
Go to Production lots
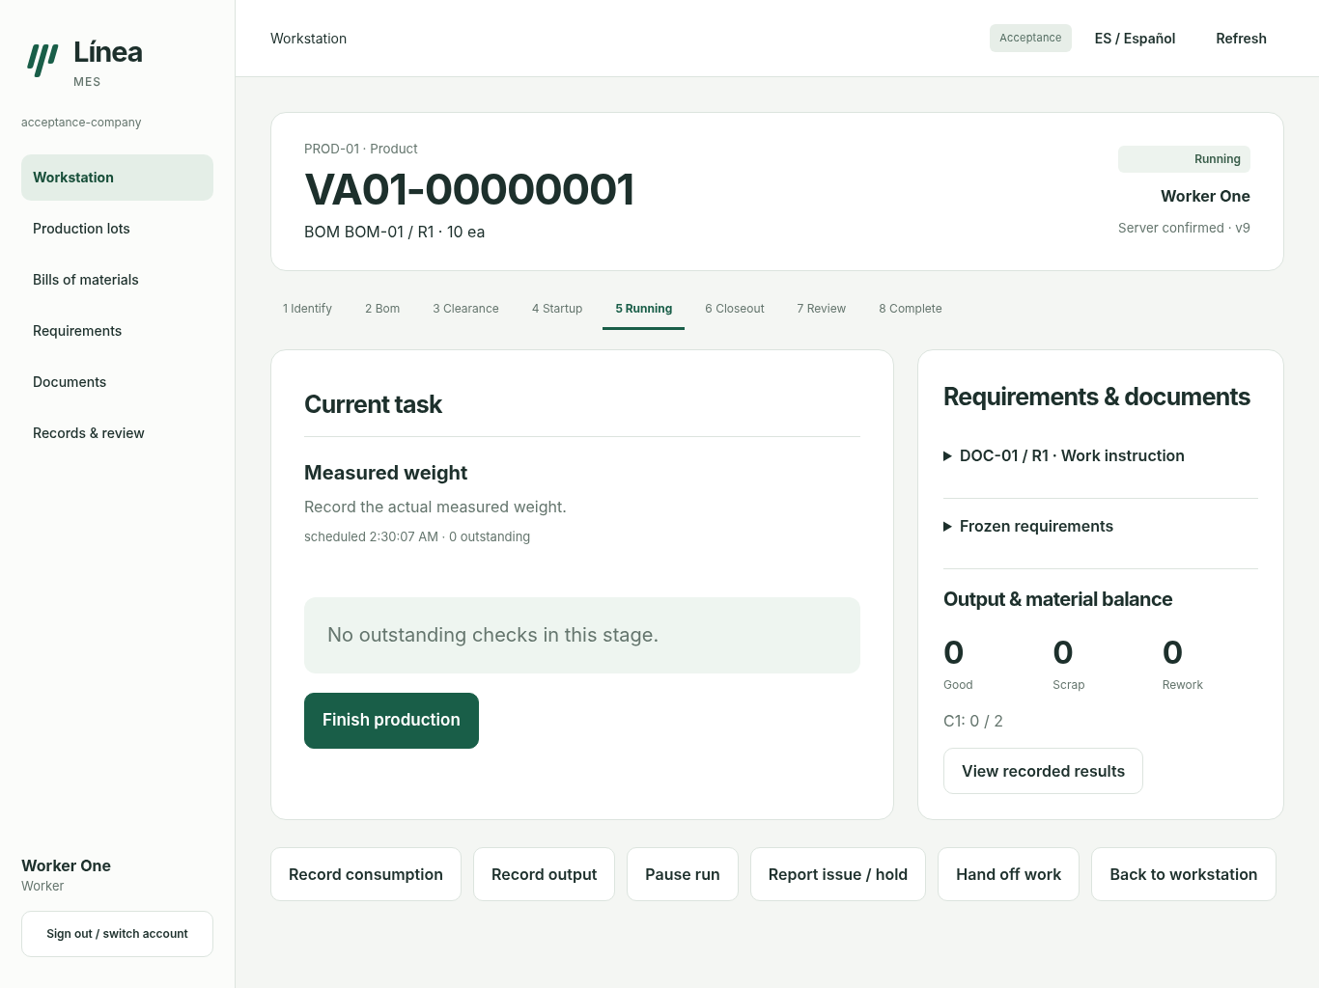click(117, 229)
